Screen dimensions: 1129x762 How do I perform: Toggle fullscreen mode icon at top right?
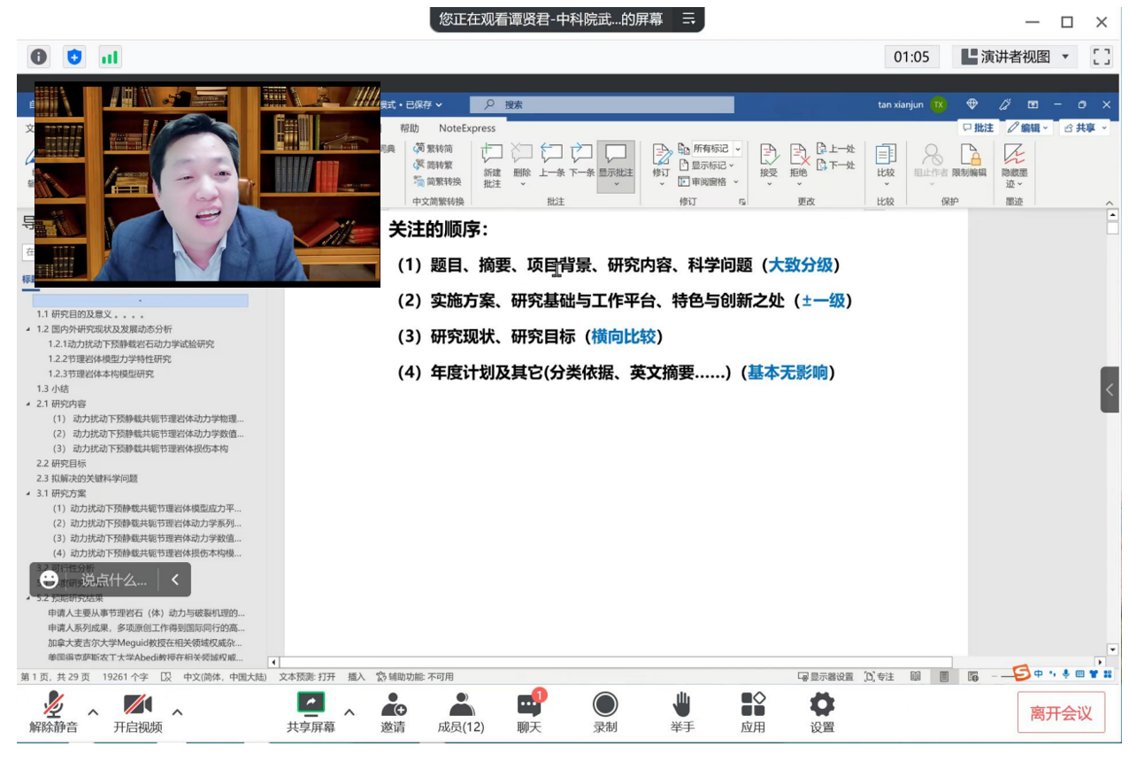[x=1101, y=58]
